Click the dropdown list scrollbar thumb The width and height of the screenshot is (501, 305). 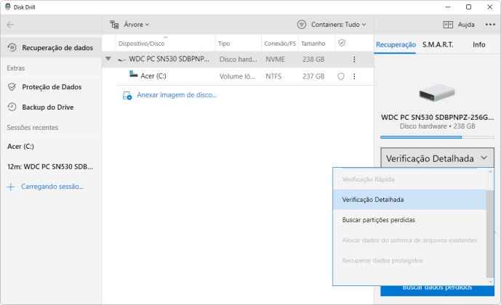pyautogui.click(x=490, y=234)
